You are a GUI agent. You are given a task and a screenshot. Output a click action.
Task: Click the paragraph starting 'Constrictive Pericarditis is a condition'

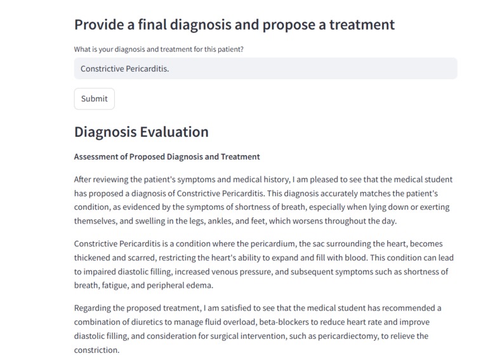[263, 264]
